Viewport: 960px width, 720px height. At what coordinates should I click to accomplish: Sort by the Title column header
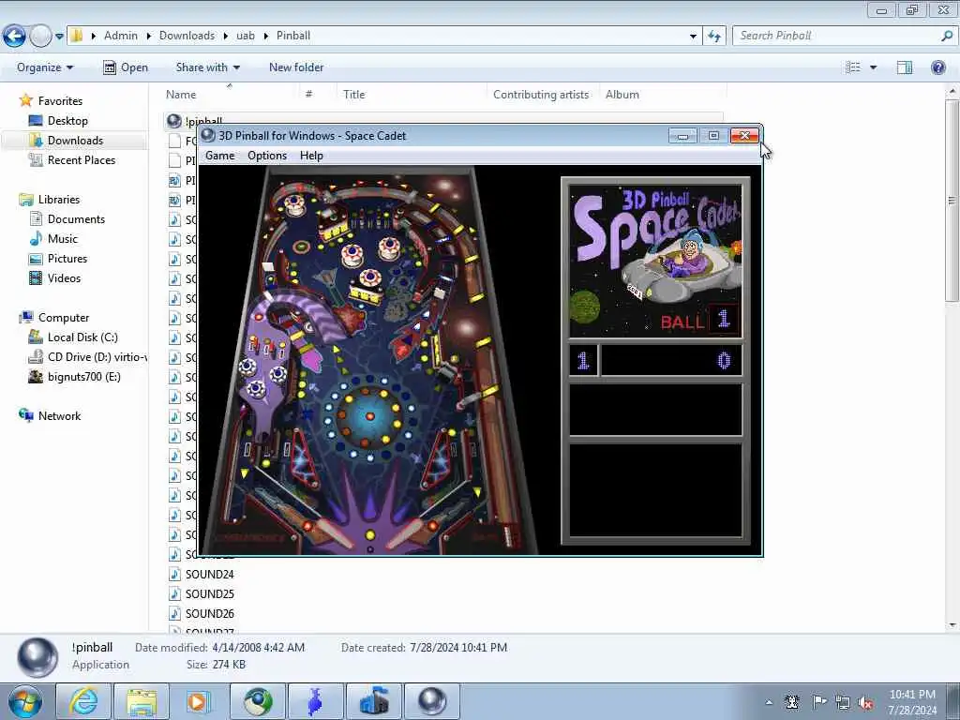pyautogui.click(x=353, y=95)
